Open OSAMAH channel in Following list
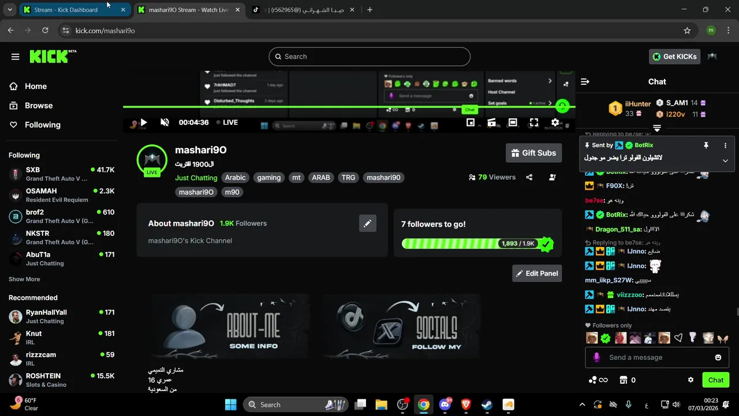Image resolution: width=739 pixels, height=416 pixels. pyautogui.click(x=62, y=195)
